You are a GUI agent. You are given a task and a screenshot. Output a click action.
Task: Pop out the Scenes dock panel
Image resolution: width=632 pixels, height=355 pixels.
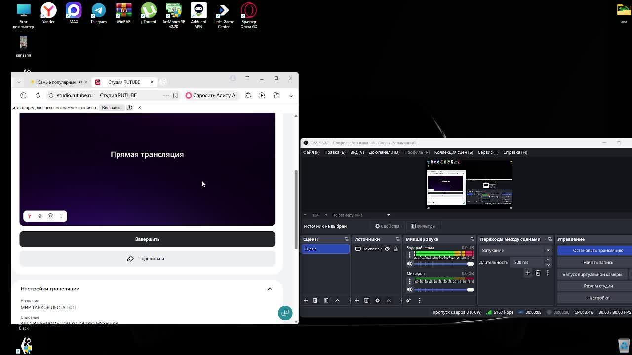coord(347,239)
